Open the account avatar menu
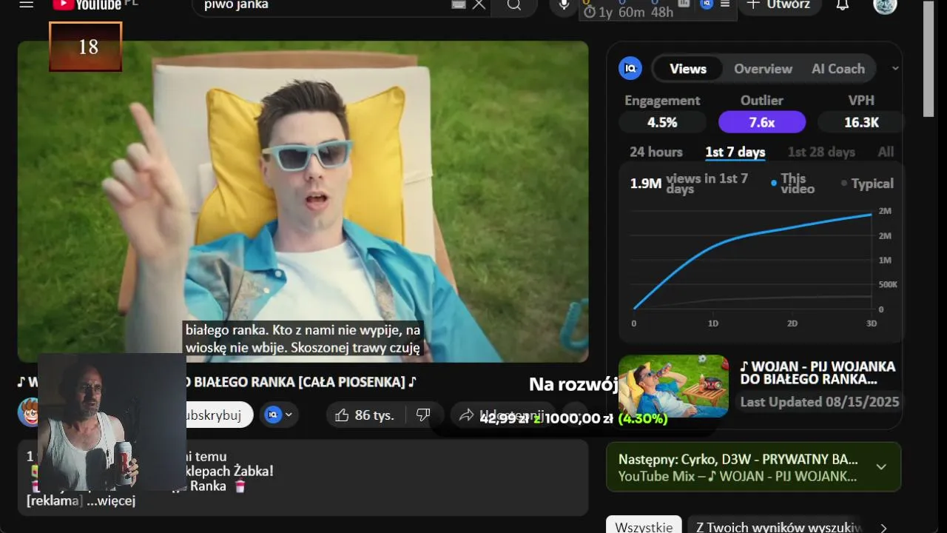The width and height of the screenshot is (947, 533). (885, 5)
